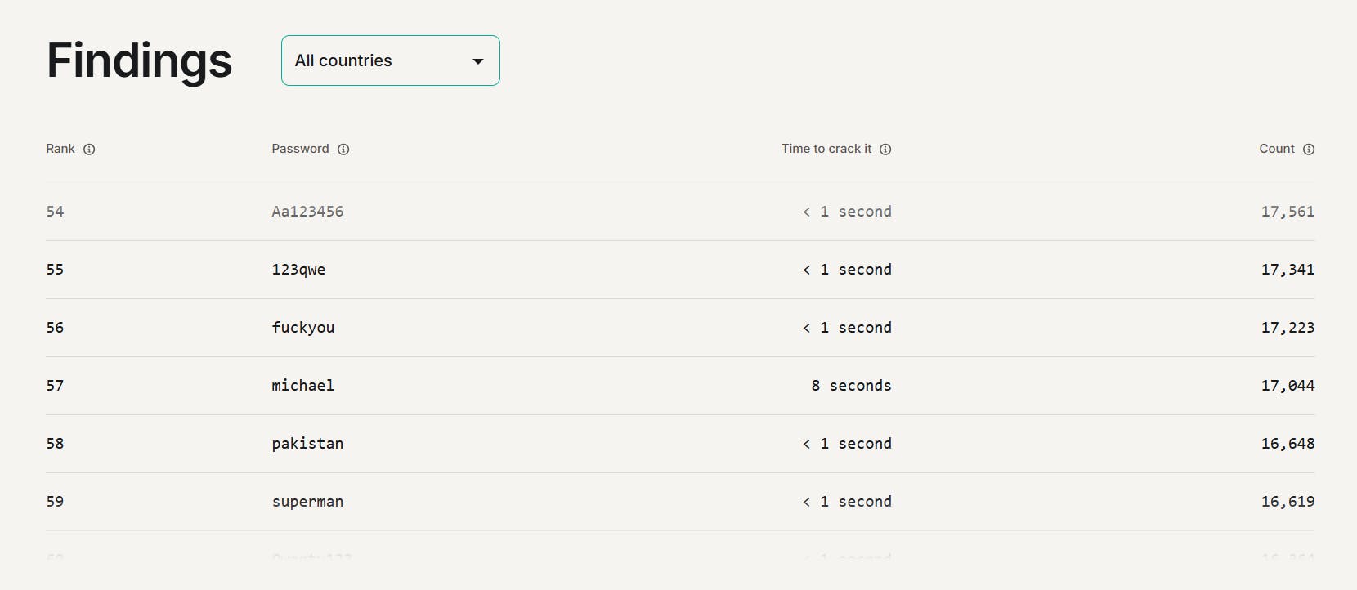Click the 8 seconds crack time

click(851, 386)
